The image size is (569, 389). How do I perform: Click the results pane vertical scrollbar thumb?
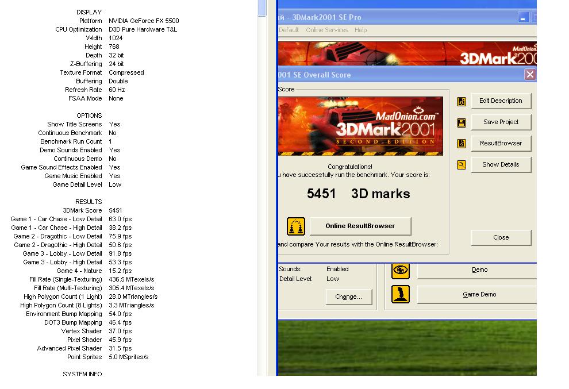262,8
